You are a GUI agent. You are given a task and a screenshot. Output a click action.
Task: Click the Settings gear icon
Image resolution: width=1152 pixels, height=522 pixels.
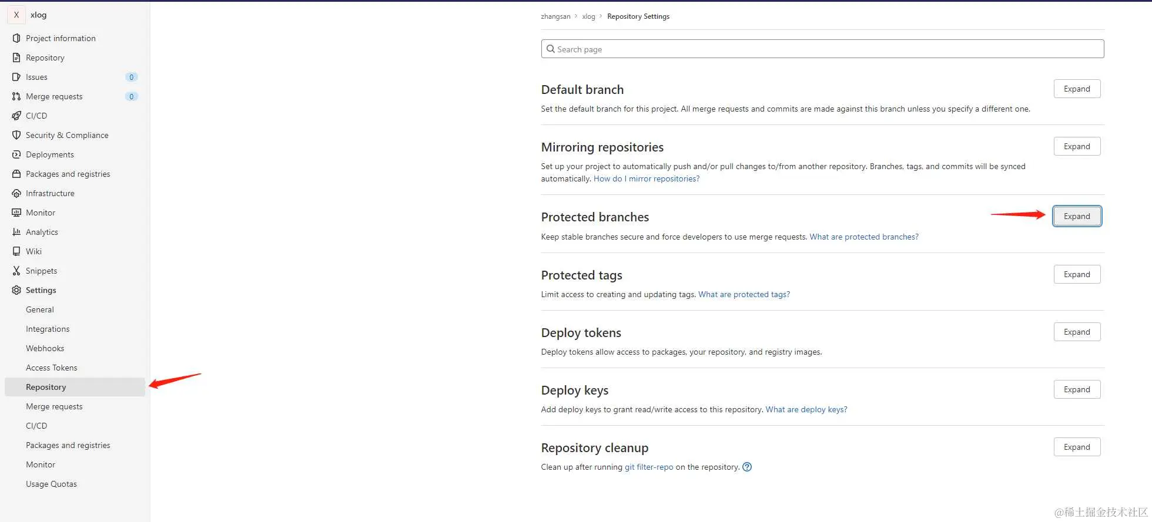(16, 290)
